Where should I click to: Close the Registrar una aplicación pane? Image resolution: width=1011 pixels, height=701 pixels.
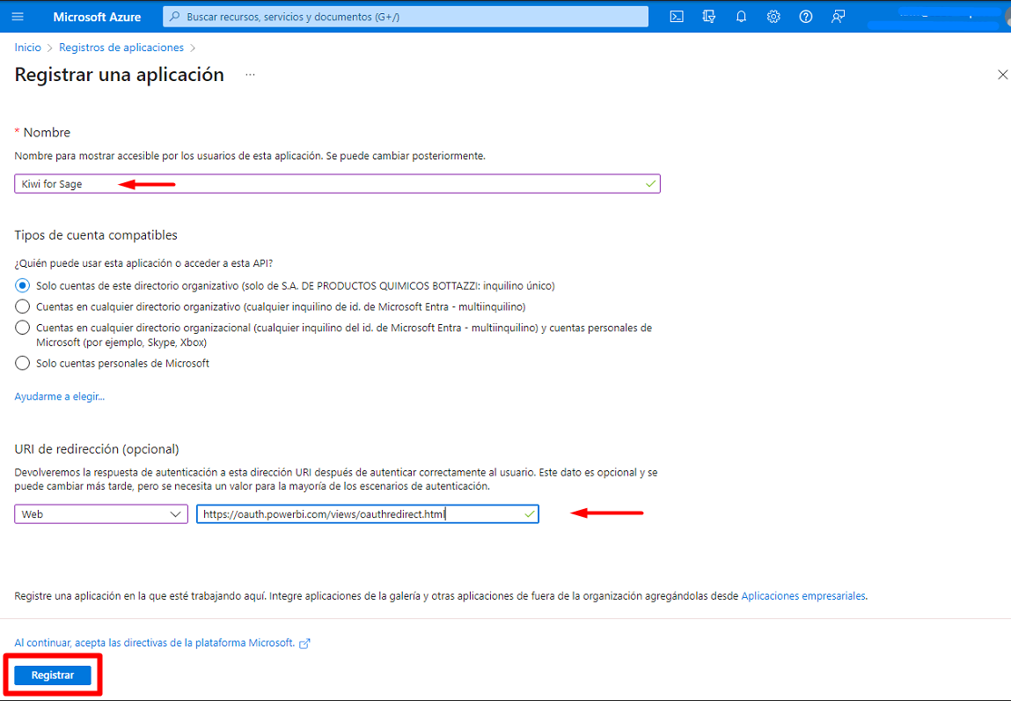[x=1002, y=75]
